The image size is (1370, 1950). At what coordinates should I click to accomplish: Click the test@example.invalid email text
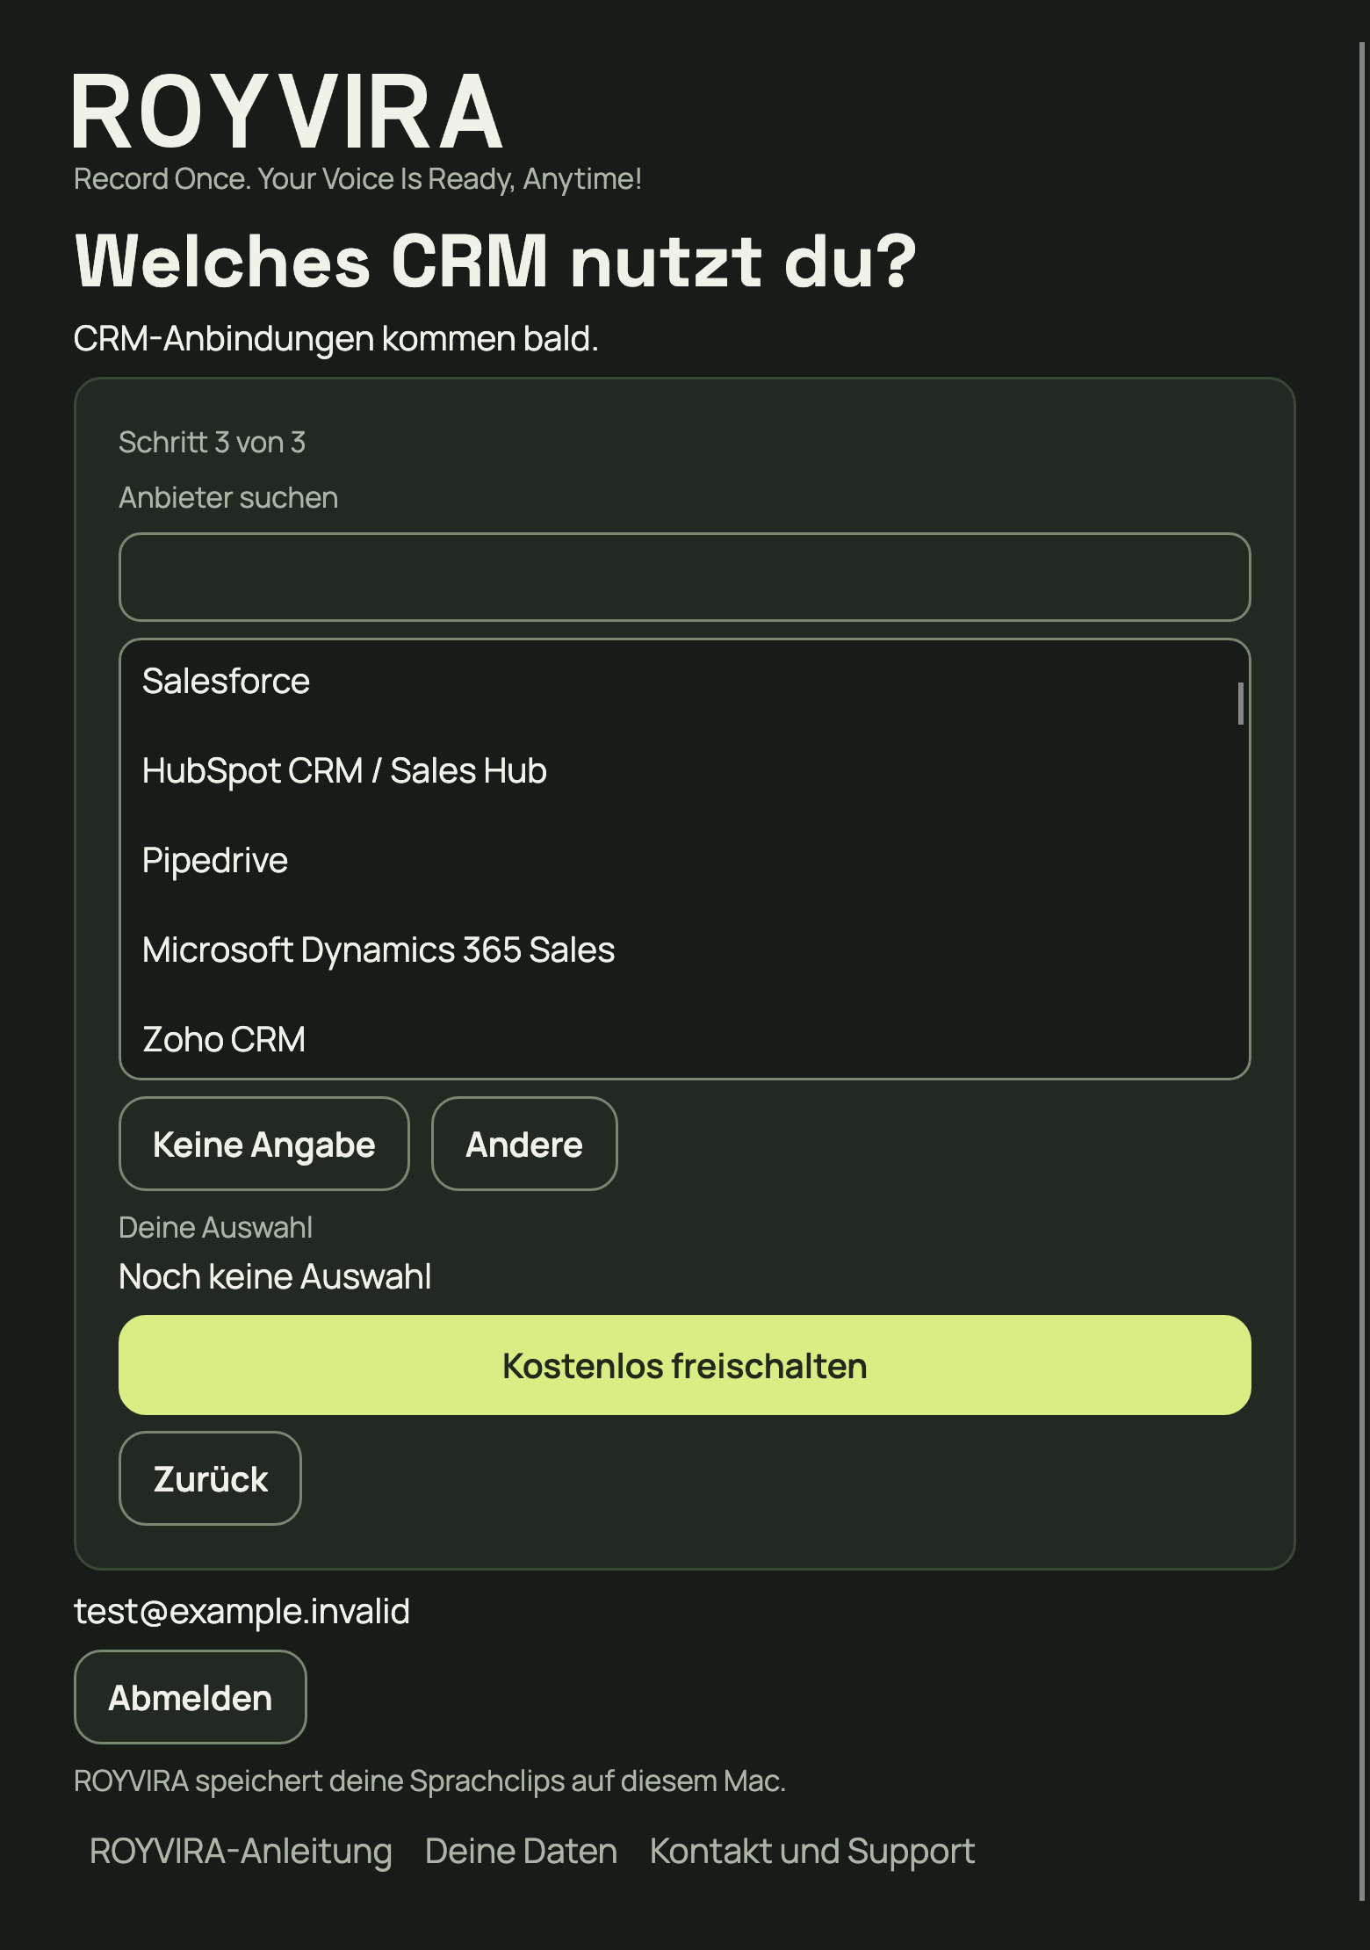242,1611
